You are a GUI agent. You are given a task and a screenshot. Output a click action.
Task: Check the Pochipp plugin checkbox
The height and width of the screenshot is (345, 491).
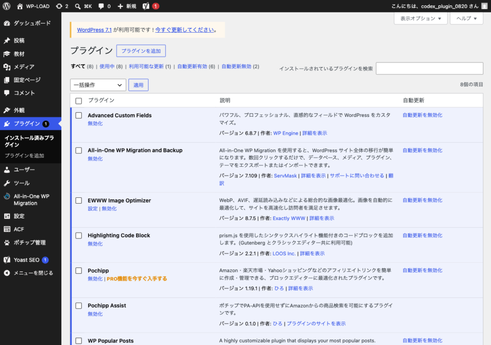[79, 271]
